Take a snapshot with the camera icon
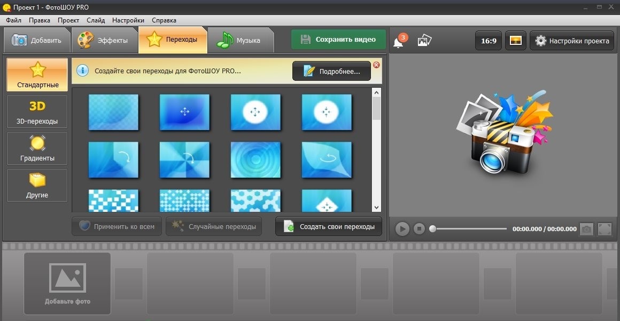620x321 pixels. (587, 229)
